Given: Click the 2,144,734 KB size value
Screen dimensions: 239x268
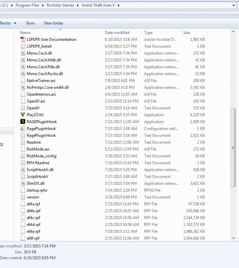Looking at the screenshot, I should point(194,218).
